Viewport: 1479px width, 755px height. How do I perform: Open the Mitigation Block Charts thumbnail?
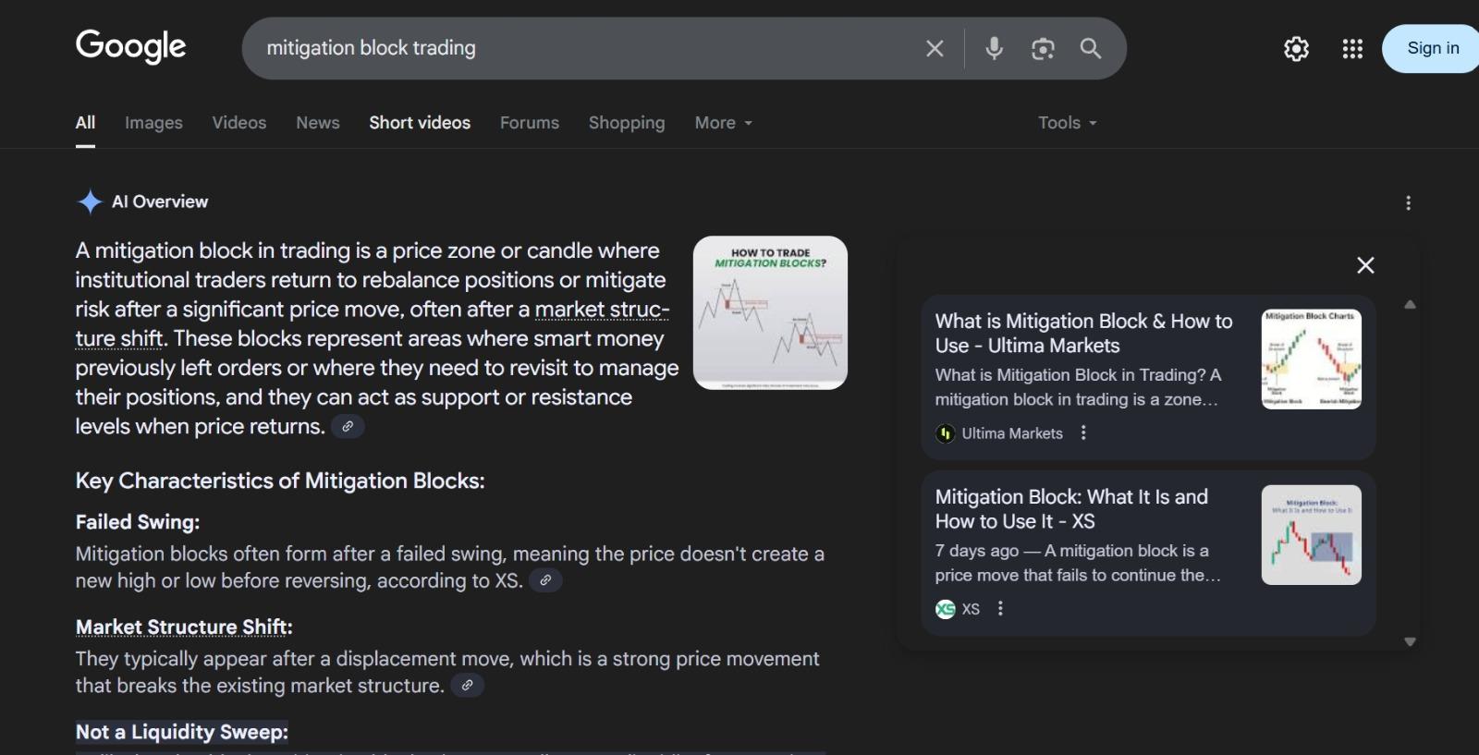tap(1311, 359)
